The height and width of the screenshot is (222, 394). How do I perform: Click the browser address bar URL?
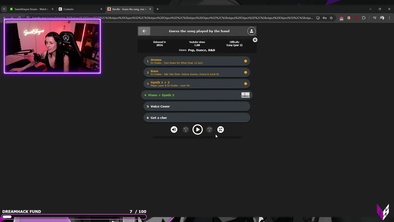click(x=172, y=18)
